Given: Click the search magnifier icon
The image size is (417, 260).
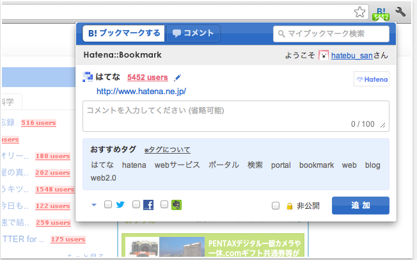Looking at the screenshot, I should [281, 34].
